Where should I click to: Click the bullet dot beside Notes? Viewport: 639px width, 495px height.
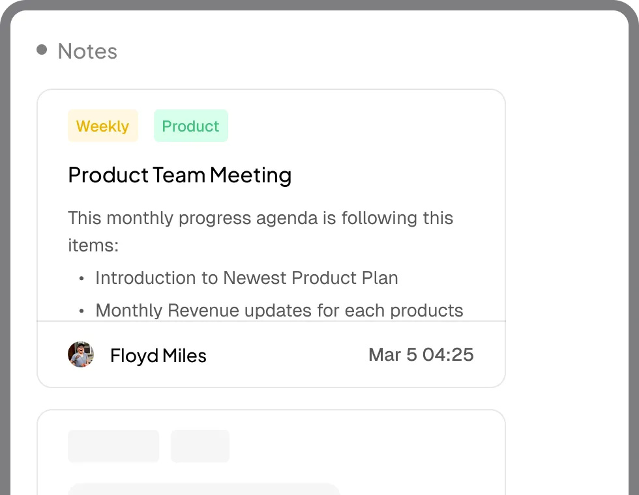pos(42,49)
